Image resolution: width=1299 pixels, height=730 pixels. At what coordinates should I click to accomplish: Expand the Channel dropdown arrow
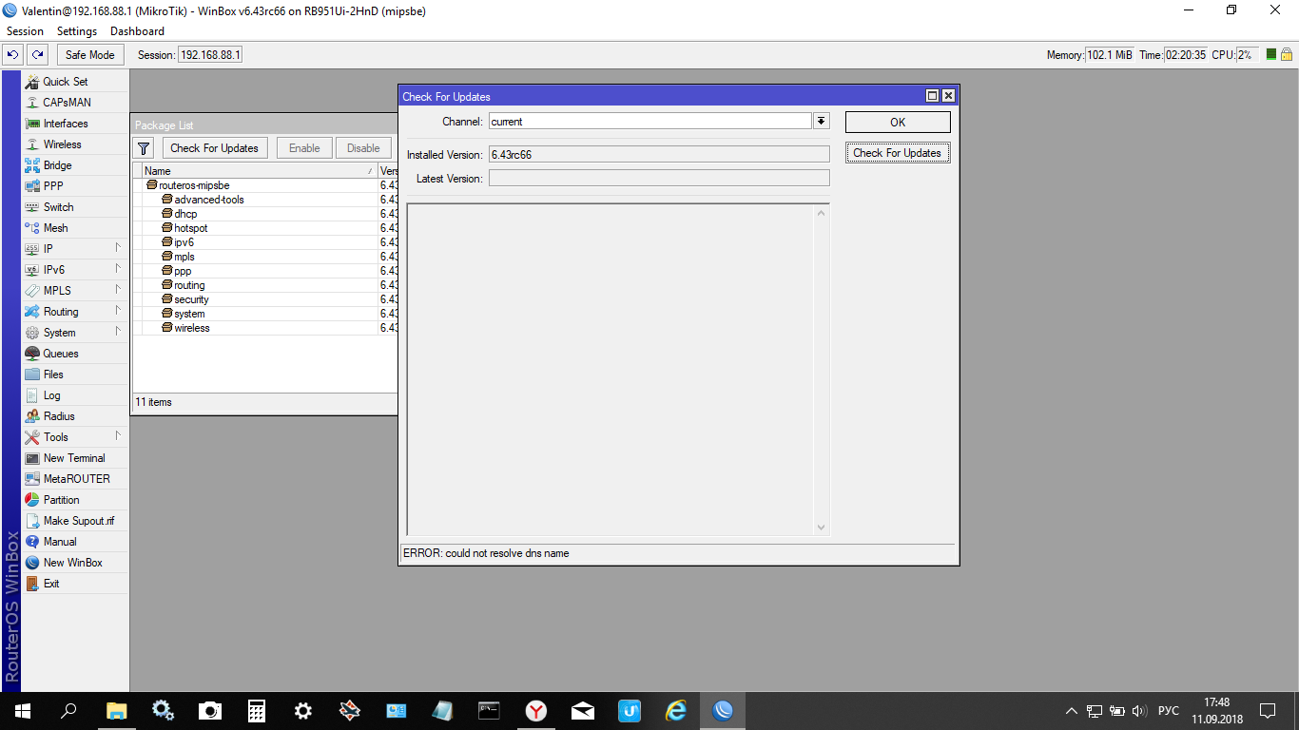tap(822, 122)
